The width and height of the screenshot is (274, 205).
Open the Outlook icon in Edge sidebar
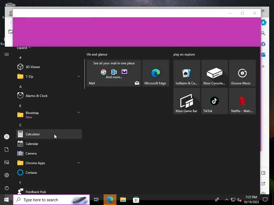coord(263,55)
